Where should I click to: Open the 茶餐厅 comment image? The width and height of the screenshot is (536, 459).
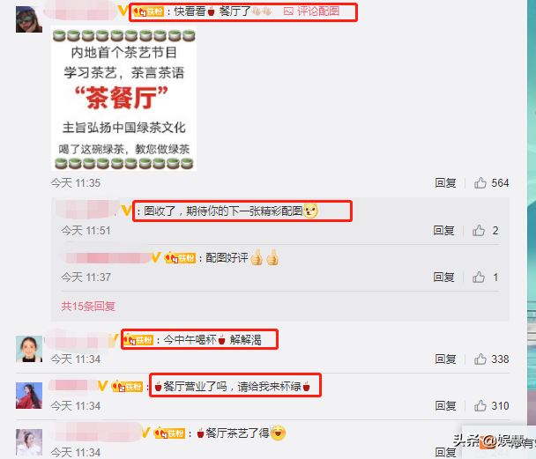point(123,98)
